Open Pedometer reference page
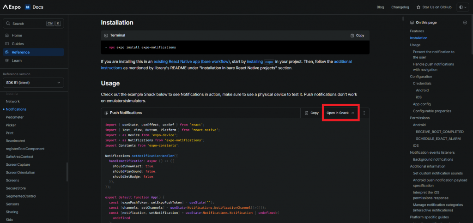Image resolution: width=473 pixels, height=223 pixels. (15, 117)
